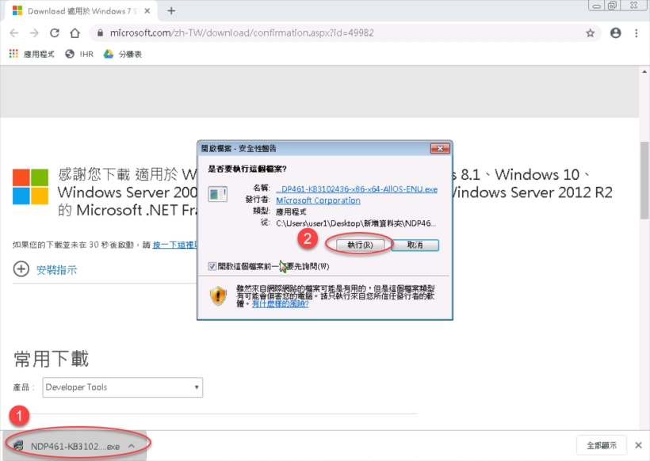Image resolution: width=650 pixels, height=461 pixels.
Task: Bookmark this page with the star icon
Action: [x=591, y=33]
